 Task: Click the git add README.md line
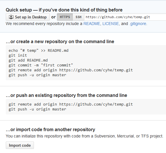click(x=28, y=60)
